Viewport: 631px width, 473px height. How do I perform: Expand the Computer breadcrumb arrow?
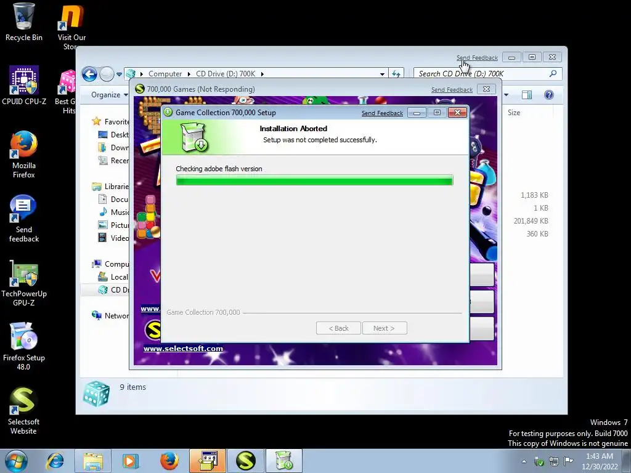click(x=189, y=74)
